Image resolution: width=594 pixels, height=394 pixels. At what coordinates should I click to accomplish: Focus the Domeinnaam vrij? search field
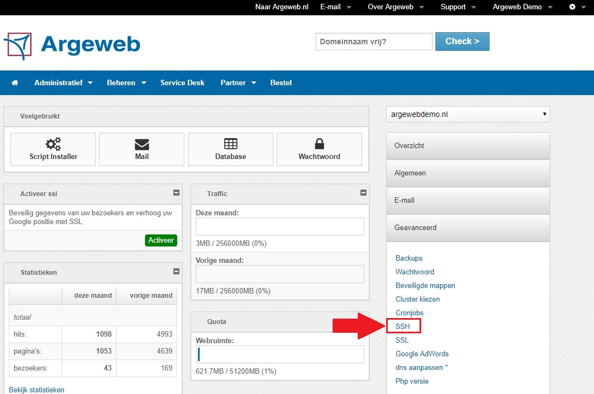pyautogui.click(x=374, y=41)
